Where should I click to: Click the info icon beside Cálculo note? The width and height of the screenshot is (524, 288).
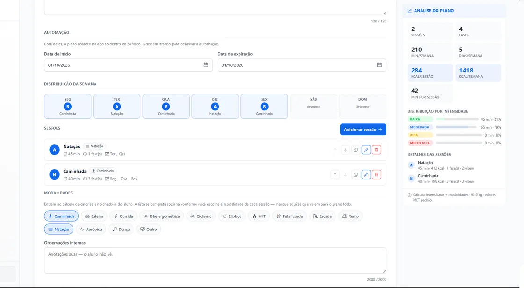(409, 195)
